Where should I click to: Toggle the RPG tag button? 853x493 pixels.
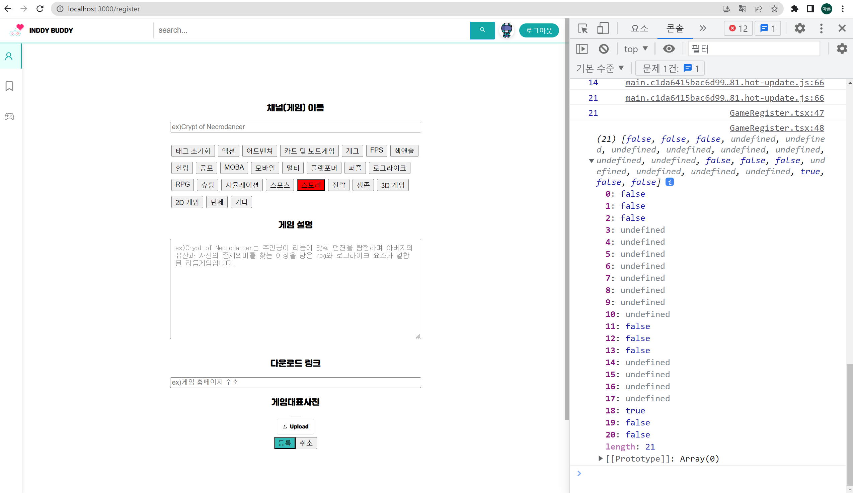[x=182, y=185]
